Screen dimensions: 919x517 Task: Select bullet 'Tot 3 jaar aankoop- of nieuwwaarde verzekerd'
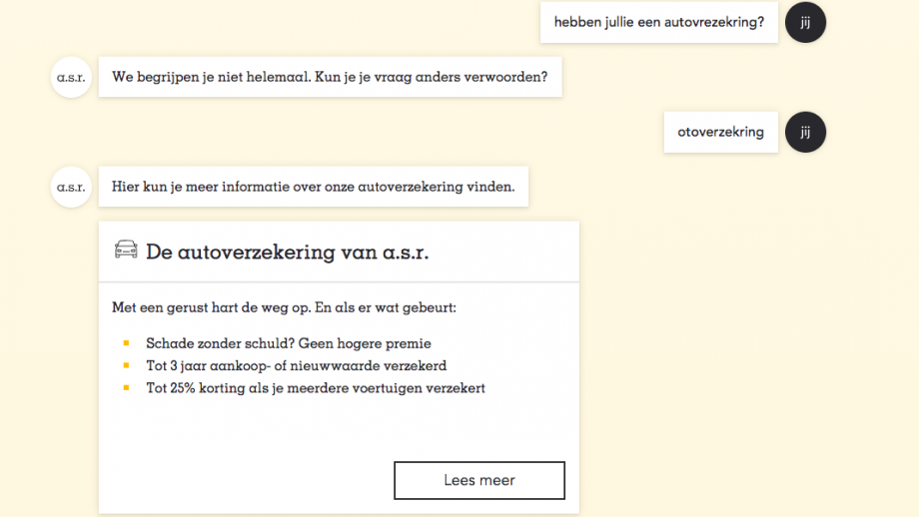(296, 366)
